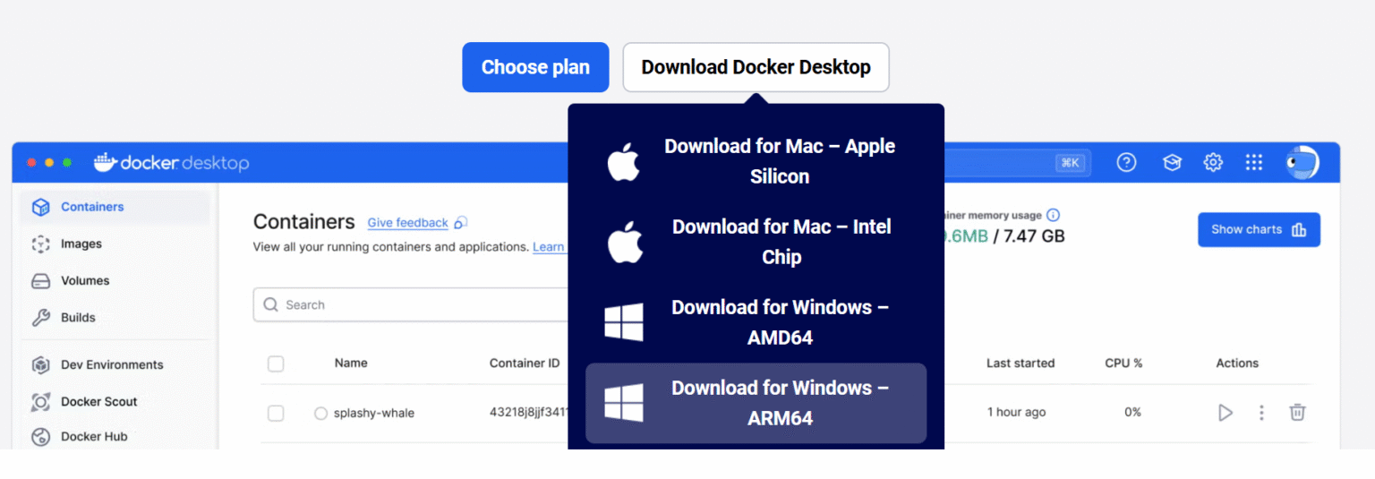Click the Show charts button
Screen dimensions: 1375x479
click(x=1259, y=229)
